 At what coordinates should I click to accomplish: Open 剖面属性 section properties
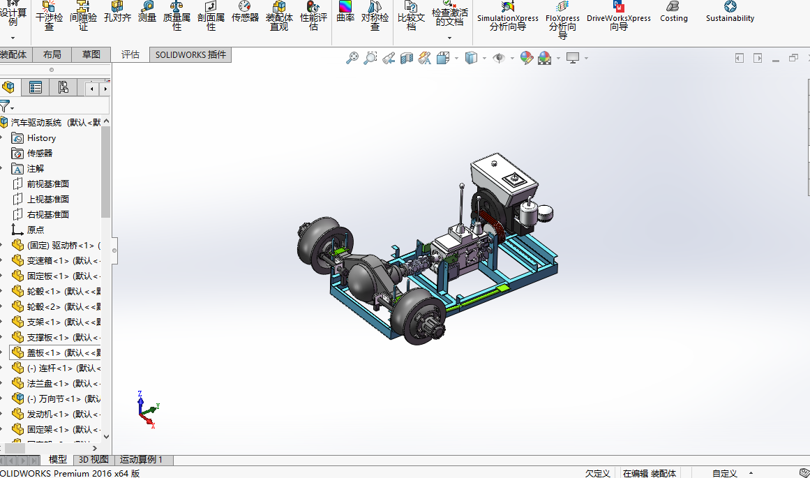[x=211, y=15]
